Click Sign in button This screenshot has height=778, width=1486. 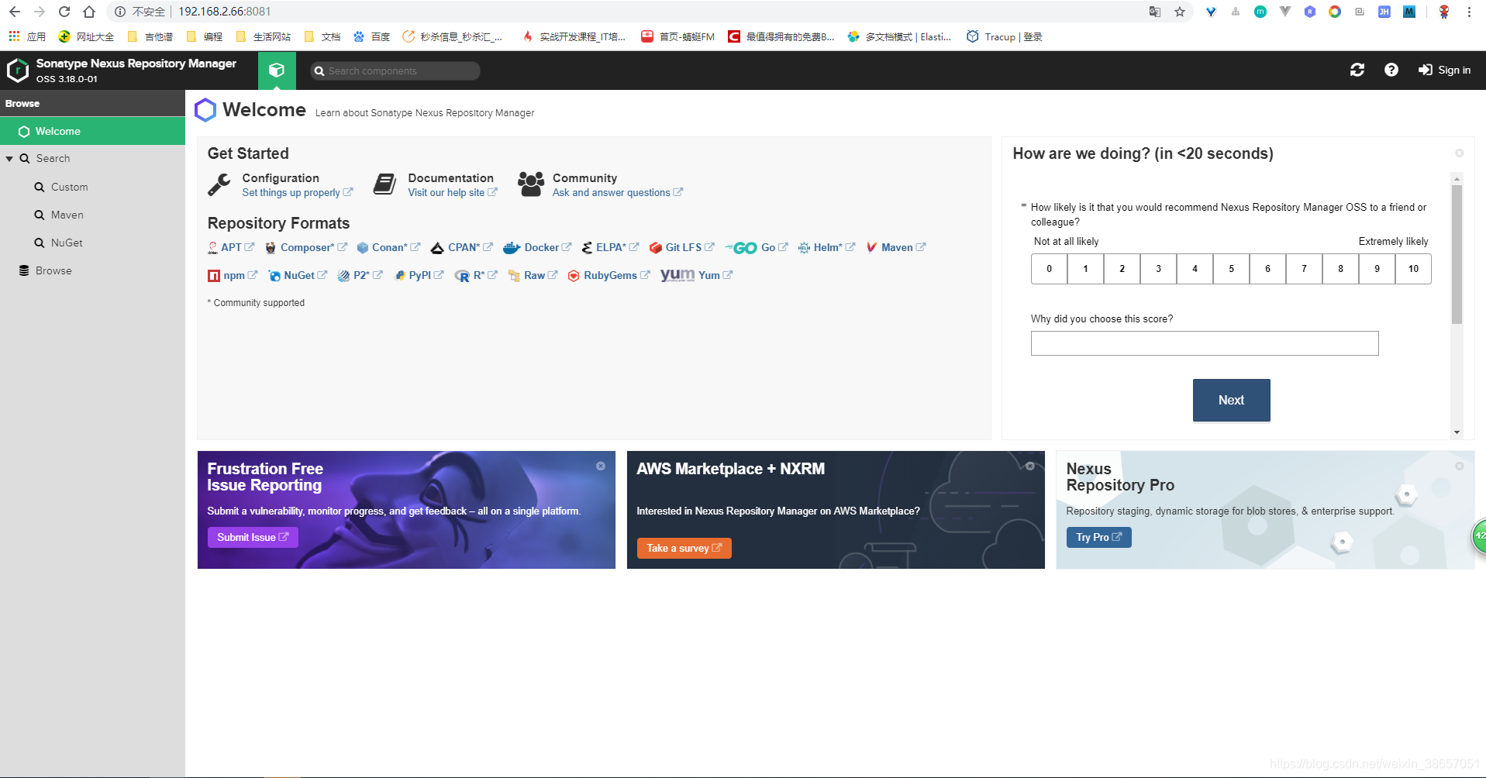[x=1444, y=70]
